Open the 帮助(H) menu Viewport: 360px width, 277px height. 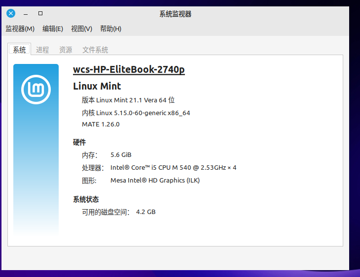110,29
